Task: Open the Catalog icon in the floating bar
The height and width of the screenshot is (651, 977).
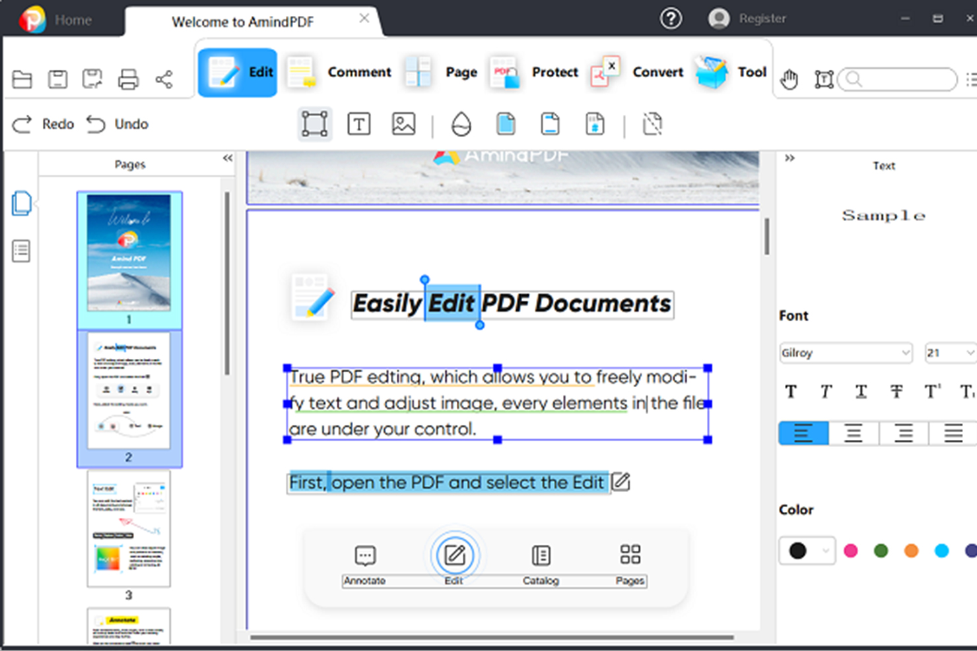Action: click(x=541, y=556)
